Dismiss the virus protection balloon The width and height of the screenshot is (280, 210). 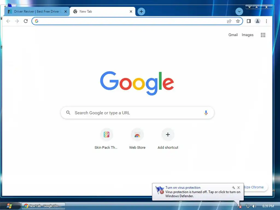238,188
